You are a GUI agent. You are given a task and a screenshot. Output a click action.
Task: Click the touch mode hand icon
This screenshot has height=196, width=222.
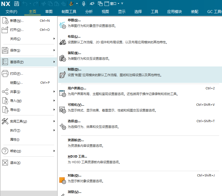(x=92, y=4)
